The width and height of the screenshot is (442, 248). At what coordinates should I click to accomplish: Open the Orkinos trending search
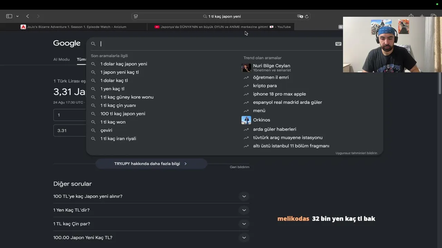click(x=261, y=120)
